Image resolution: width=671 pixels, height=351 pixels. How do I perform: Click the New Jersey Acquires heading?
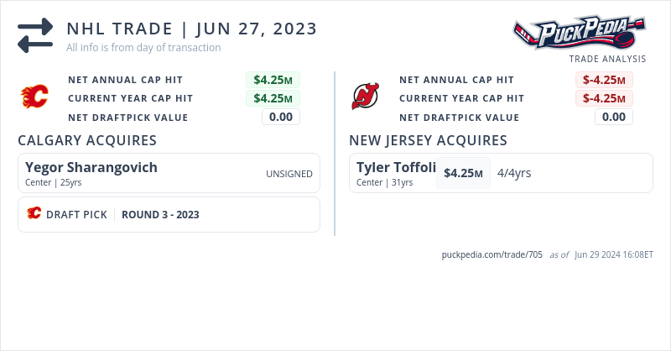coord(428,140)
